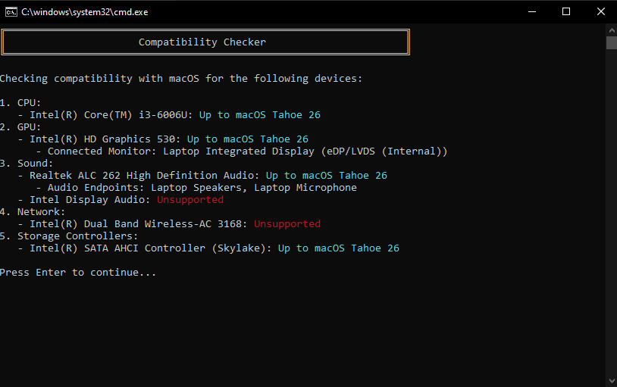Click the scrollbar down arrow
Viewport: 617px width, 387px height.
[x=612, y=381]
